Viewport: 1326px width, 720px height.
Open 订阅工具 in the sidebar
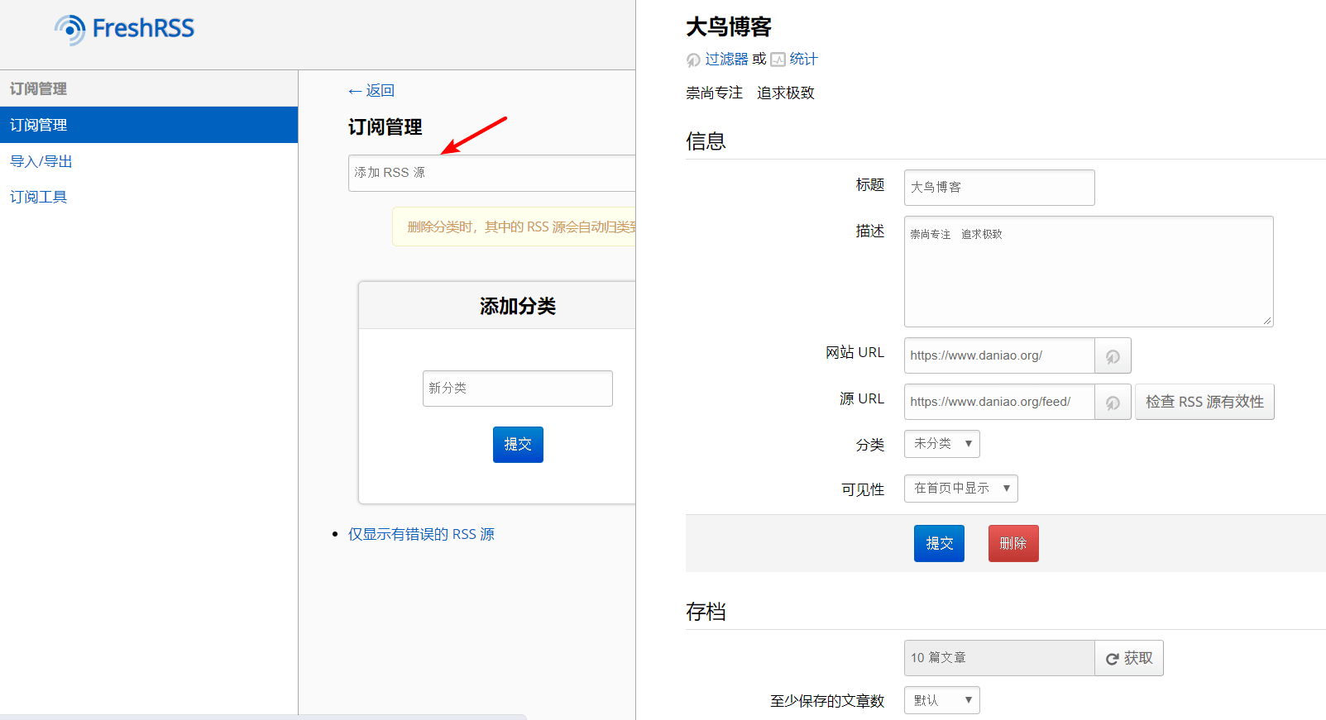39,197
